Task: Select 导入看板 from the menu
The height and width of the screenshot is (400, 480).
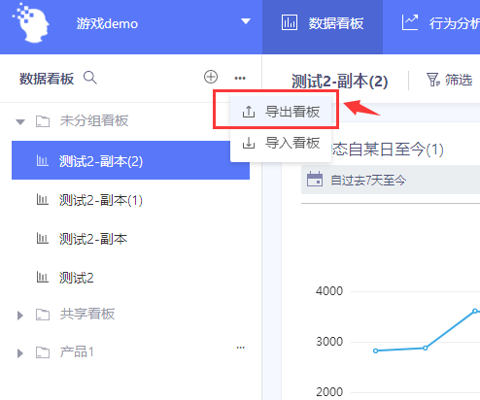Action: point(281,143)
